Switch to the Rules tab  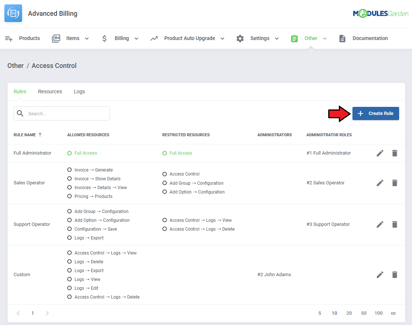[20, 91]
